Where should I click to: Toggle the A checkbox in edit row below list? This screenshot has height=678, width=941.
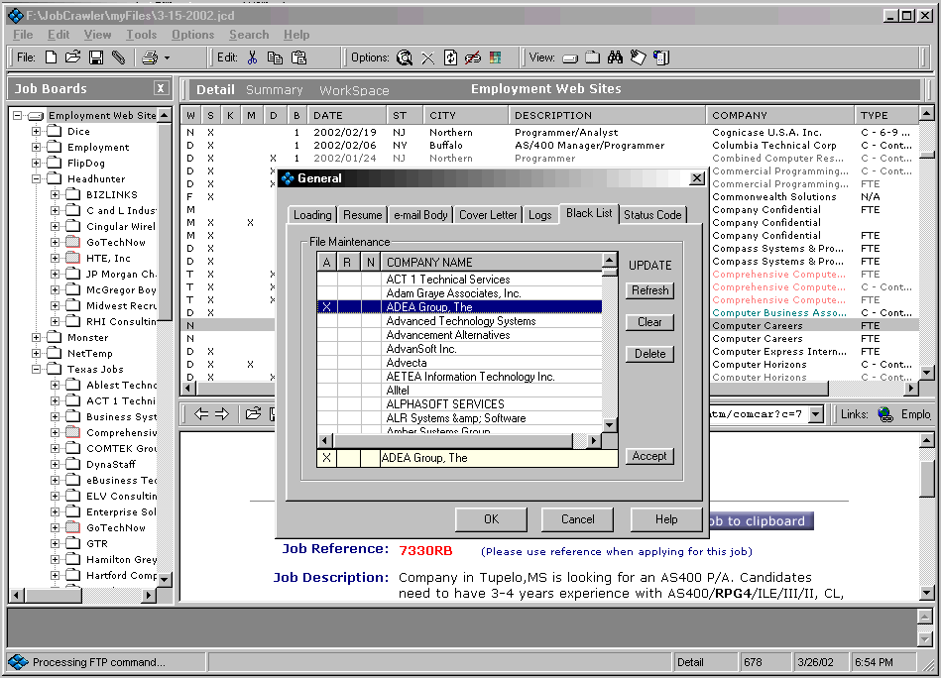[326, 458]
